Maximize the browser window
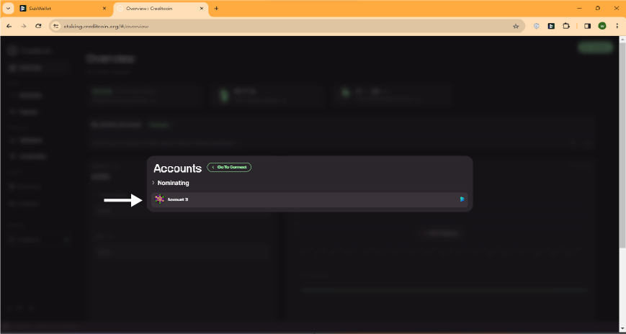Image resolution: width=626 pixels, height=334 pixels. (598, 8)
